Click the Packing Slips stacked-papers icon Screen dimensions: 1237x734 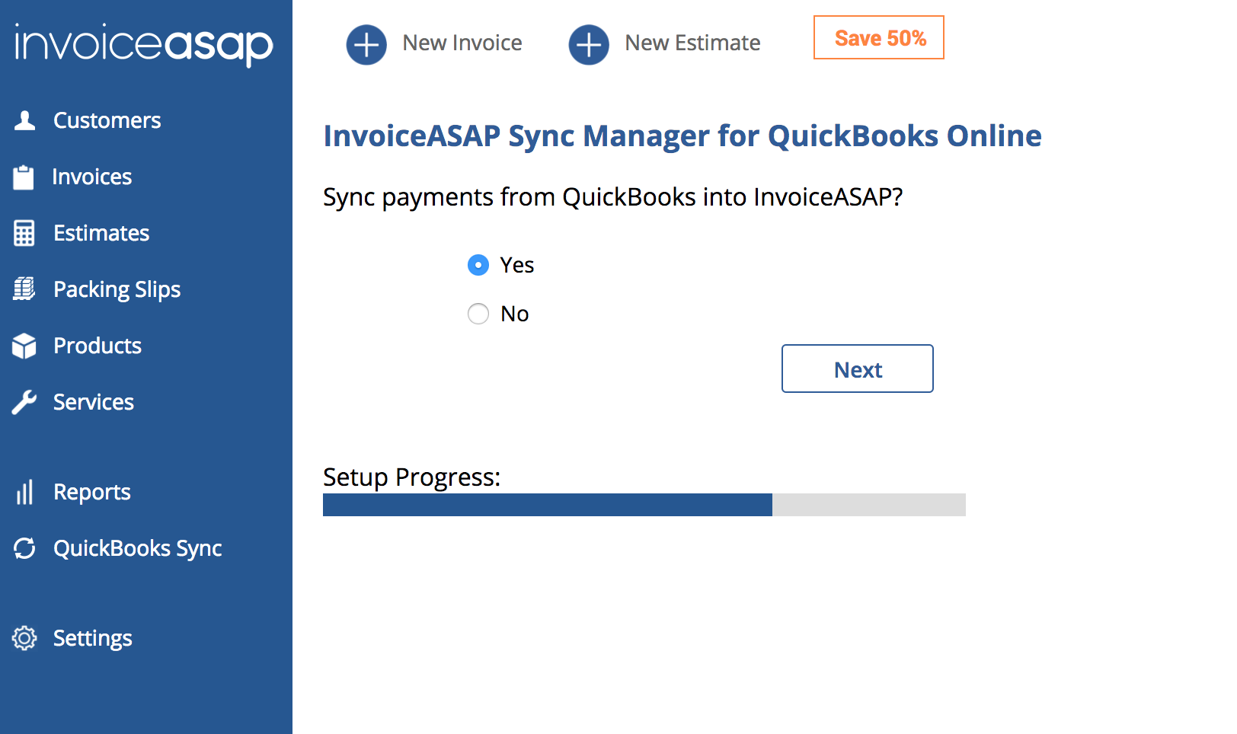coord(24,289)
